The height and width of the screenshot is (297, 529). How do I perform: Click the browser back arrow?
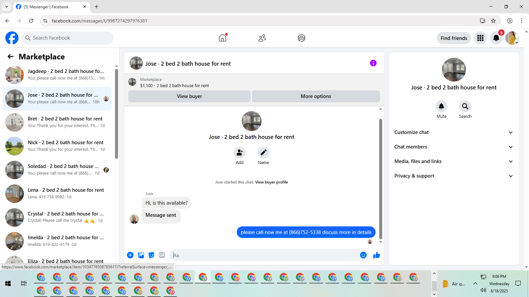coord(7,21)
